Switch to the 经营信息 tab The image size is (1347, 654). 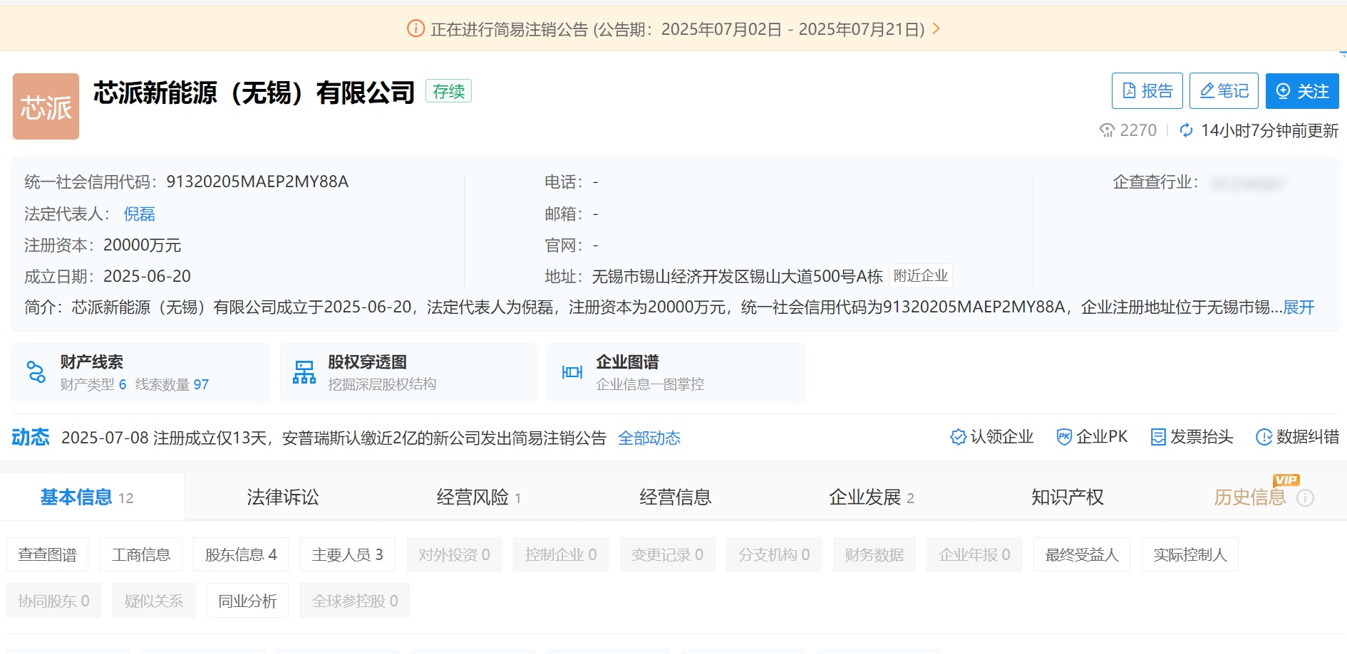coord(675,497)
